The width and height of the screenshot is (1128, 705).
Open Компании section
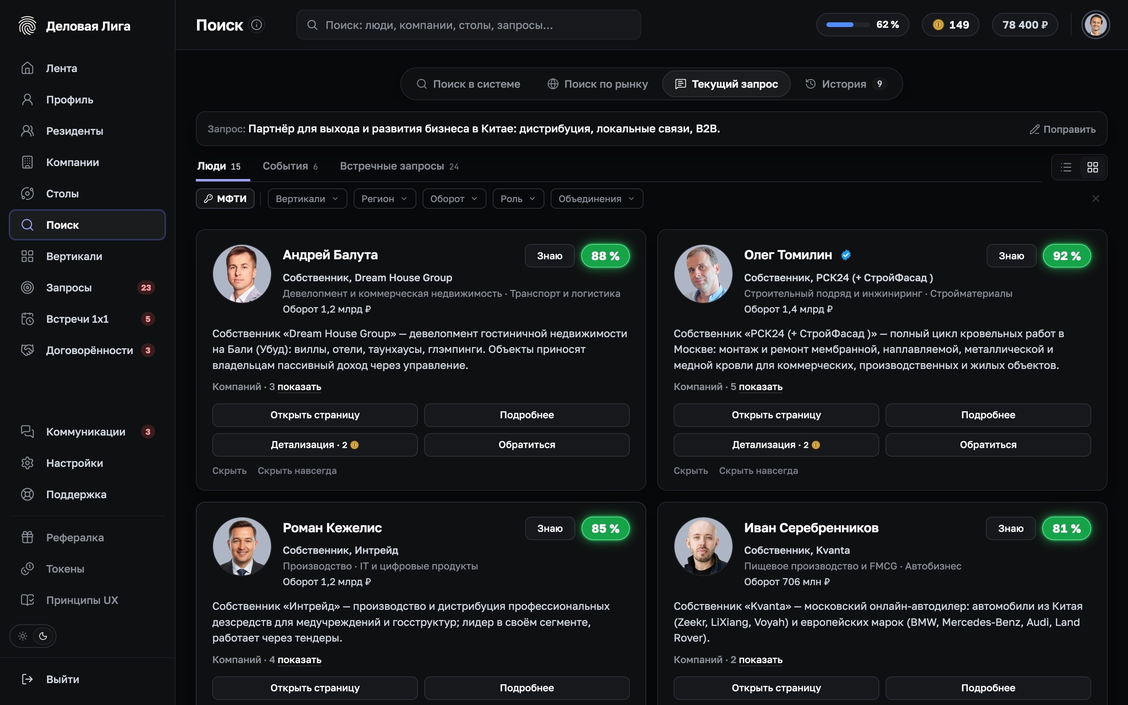click(87, 162)
